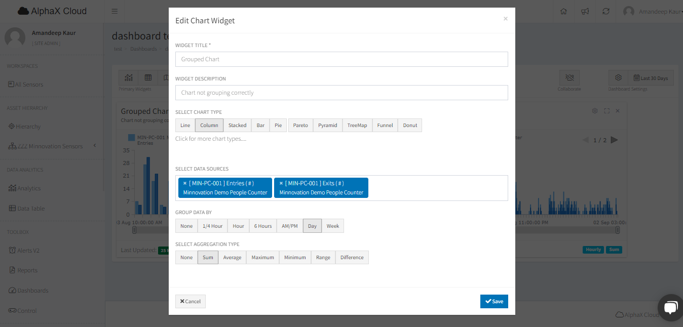The image size is (683, 327).
Task: Select Average aggregation type
Action: pyautogui.click(x=232, y=258)
